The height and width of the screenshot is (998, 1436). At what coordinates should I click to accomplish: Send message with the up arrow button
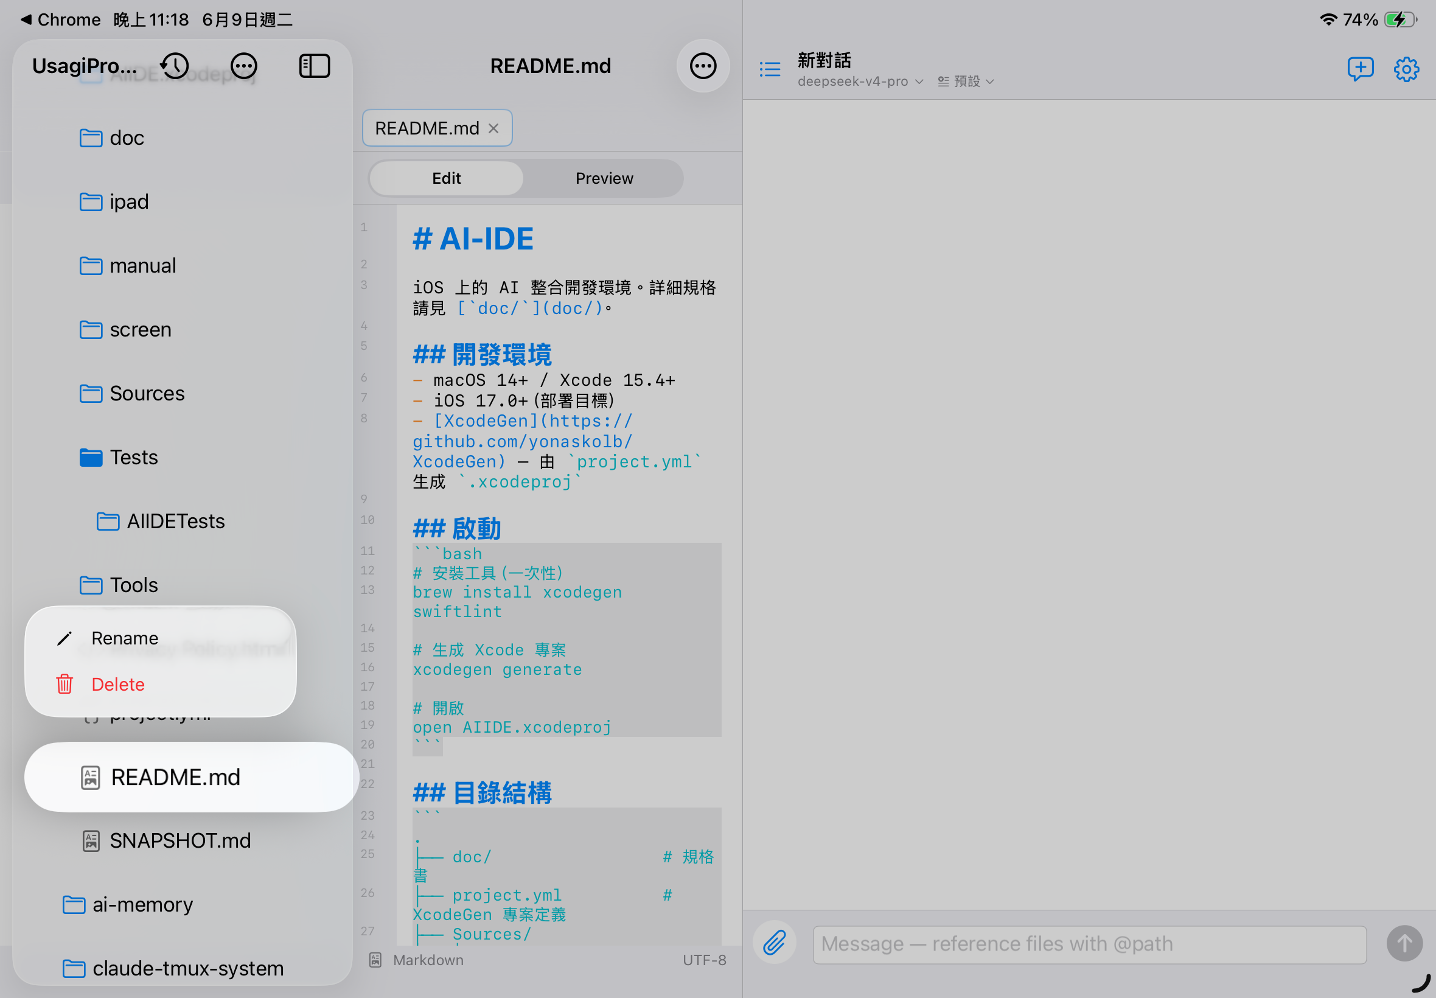(x=1404, y=943)
